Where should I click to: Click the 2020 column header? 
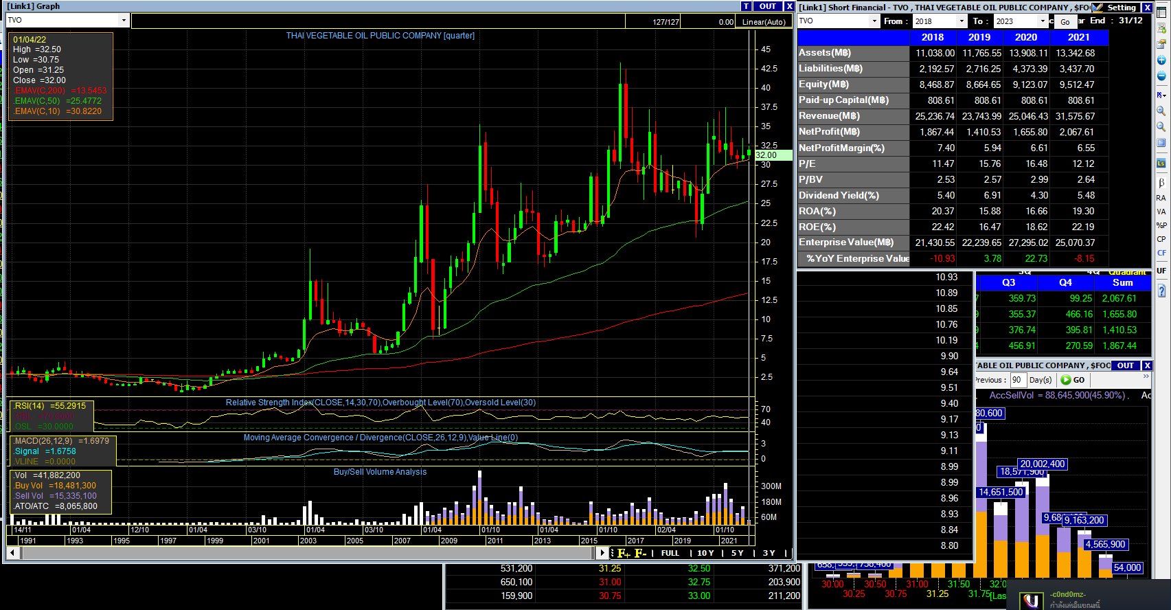(1026, 38)
